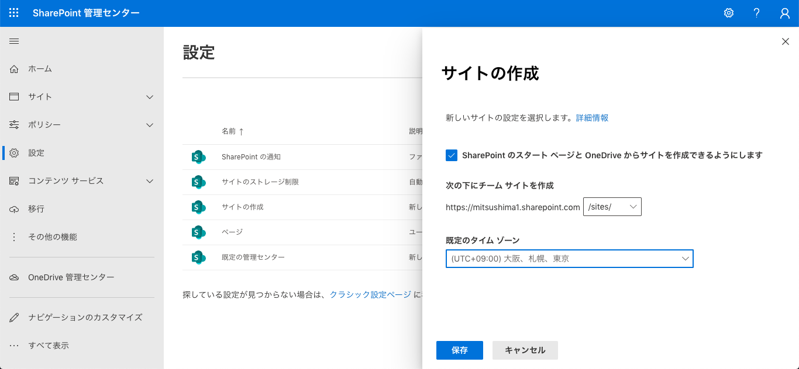Click the 説明 column header
Screen dimensions: 799x369
415,131
